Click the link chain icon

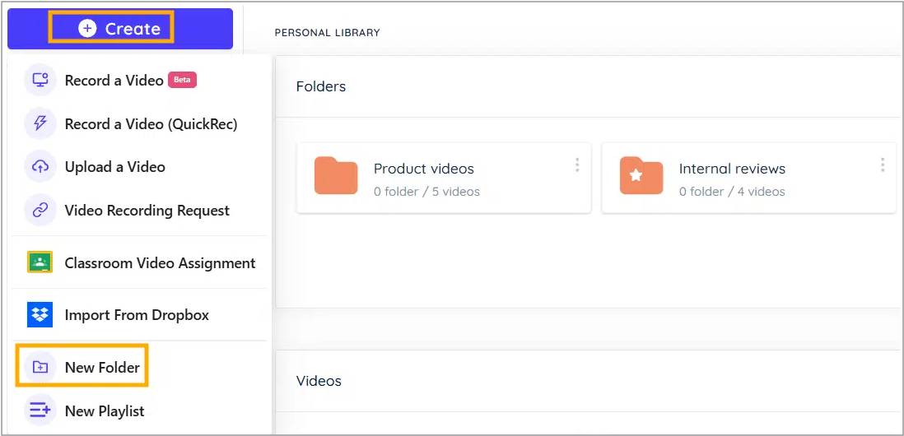pyautogui.click(x=40, y=211)
